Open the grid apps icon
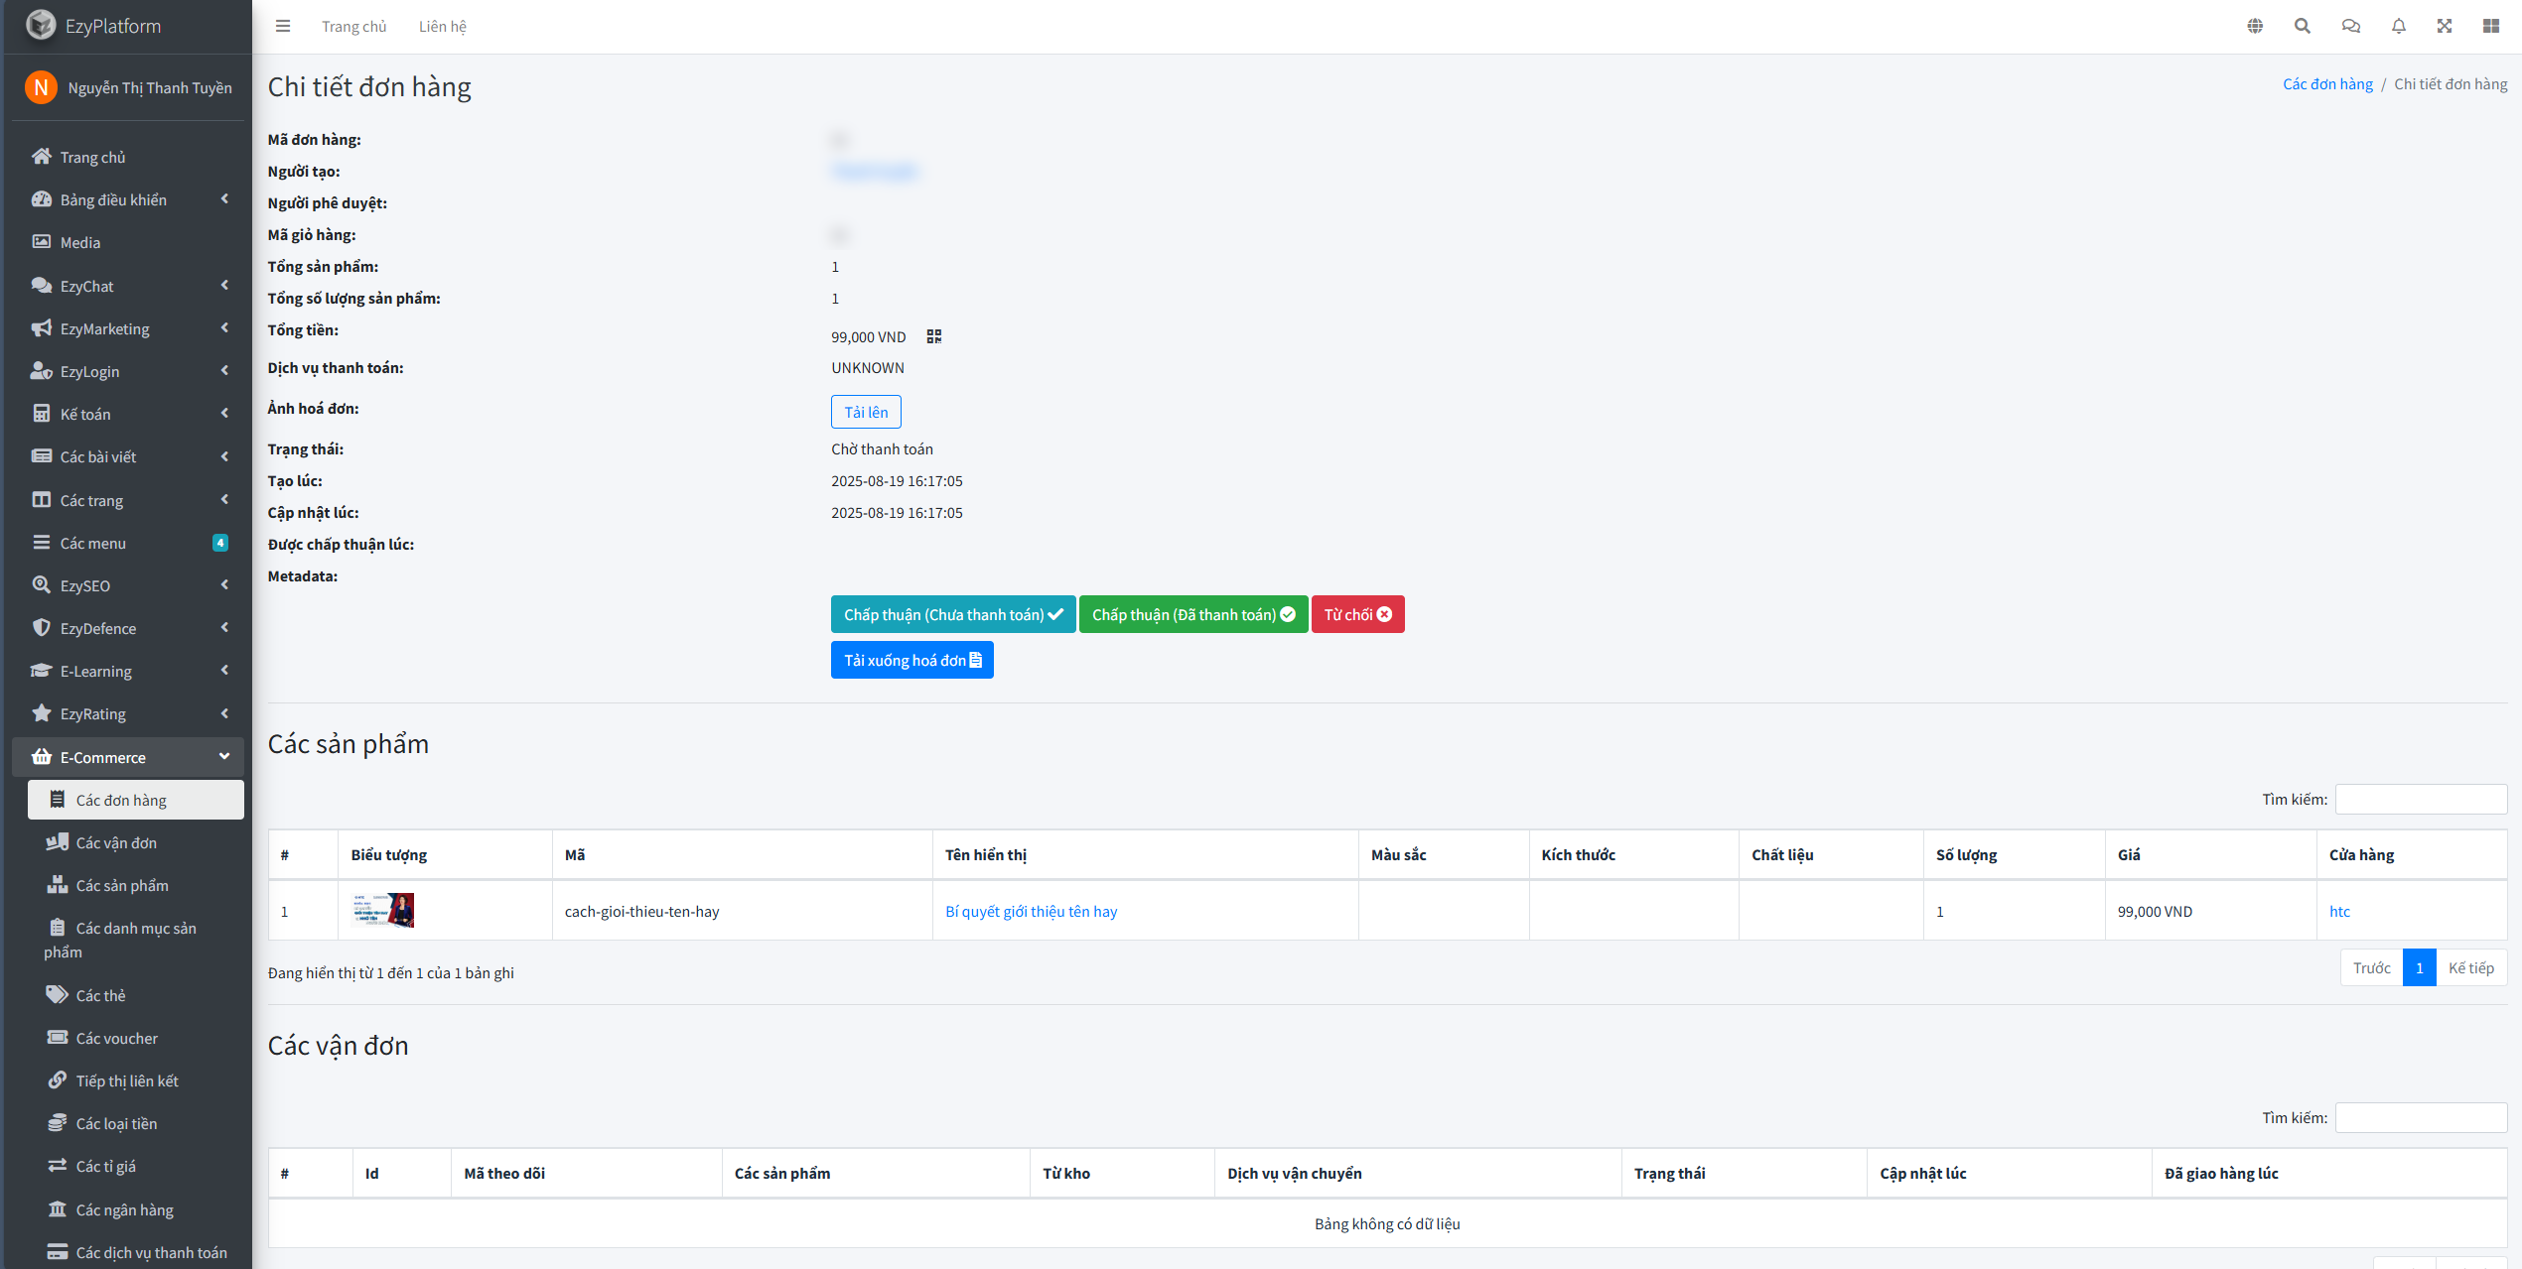The height and width of the screenshot is (1269, 2522). [2491, 26]
